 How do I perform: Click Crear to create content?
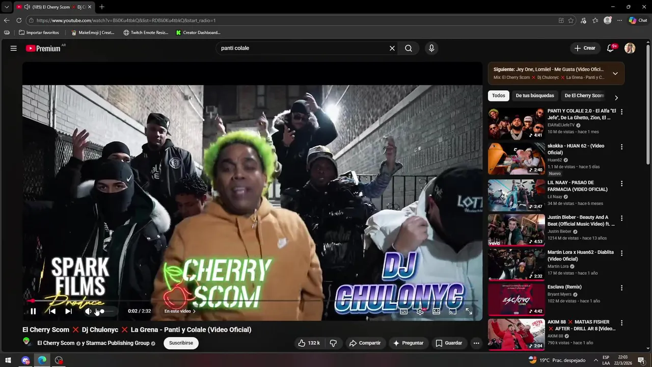585,48
